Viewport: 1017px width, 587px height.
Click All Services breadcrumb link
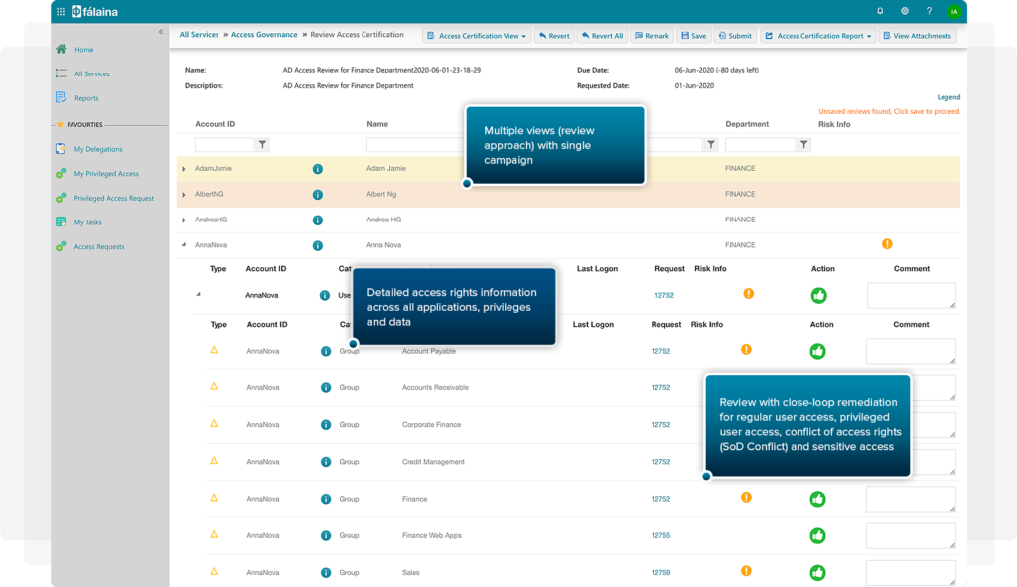199,35
